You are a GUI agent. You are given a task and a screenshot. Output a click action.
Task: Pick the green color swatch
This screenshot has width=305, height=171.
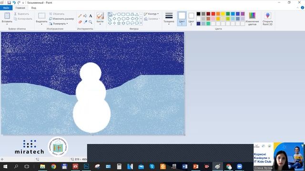pyautogui.click(x=228, y=14)
